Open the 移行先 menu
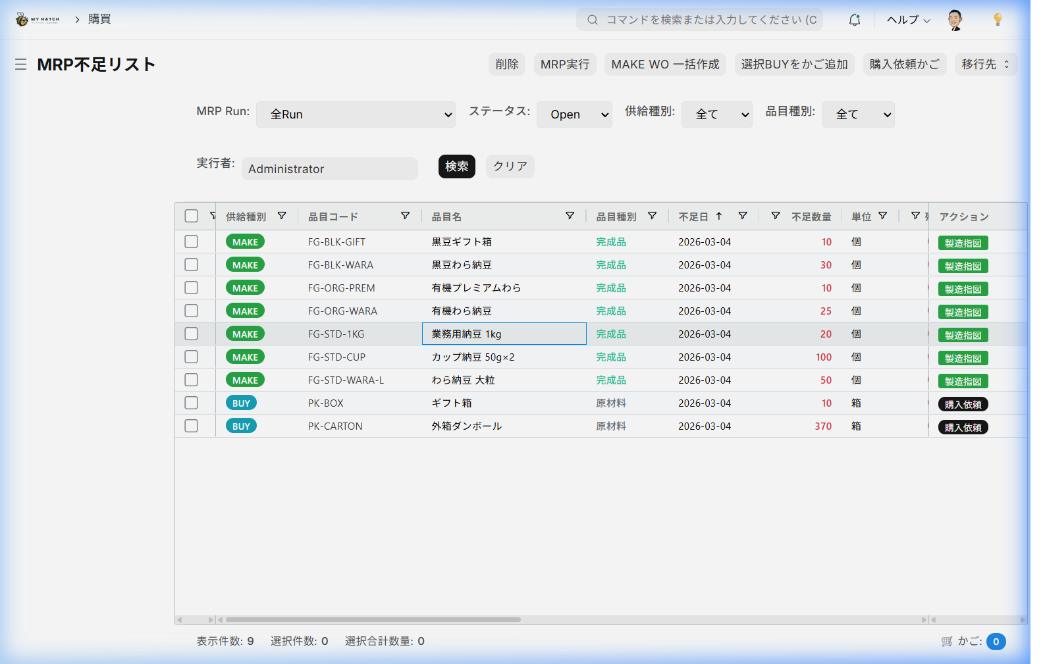Screen dimensions: 1043x664 click(985, 64)
